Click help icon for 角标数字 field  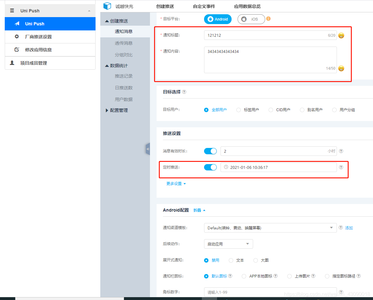pos(341,292)
